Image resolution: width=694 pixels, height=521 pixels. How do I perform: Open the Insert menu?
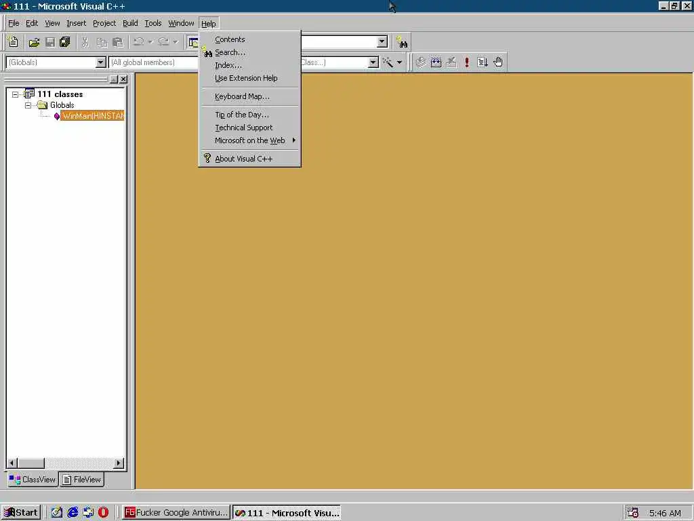tap(76, 24)
